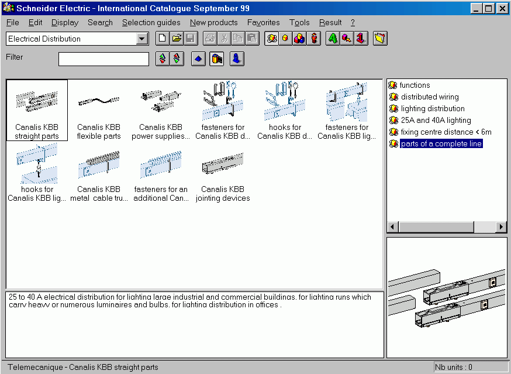Select Canalis KBB flexible parts thumbnail

click(99, 110)
